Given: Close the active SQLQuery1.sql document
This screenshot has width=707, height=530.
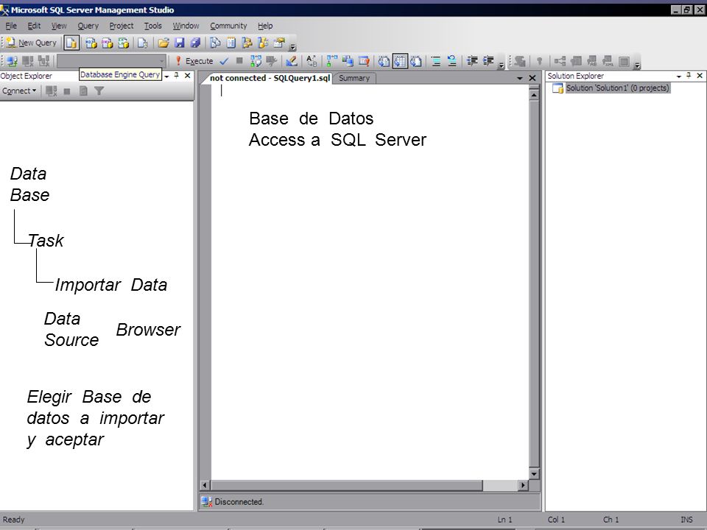Looking at the screenshot, I should [x=532, y=78].
